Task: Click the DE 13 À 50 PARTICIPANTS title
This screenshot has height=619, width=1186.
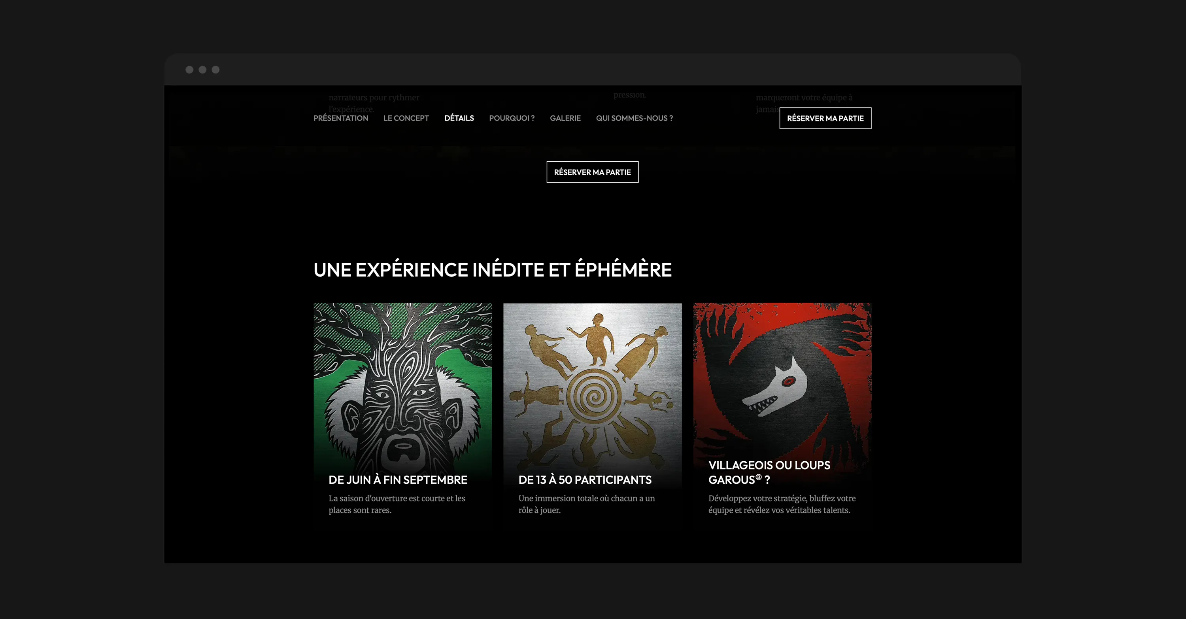Action: coord(585,480)
